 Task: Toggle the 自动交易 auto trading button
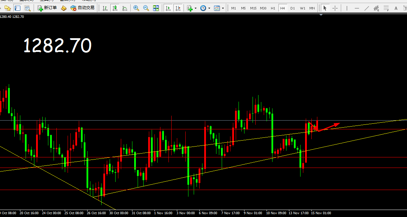coord(83,8)
